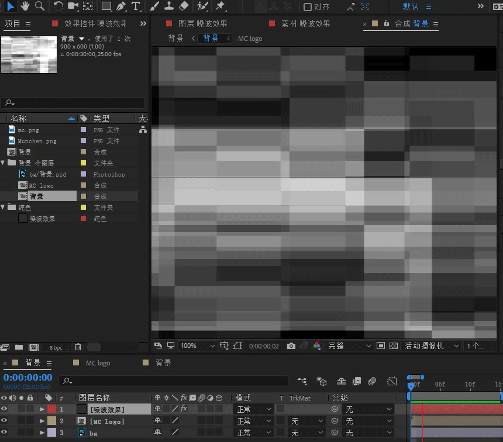Open the resolution dropdown labeled 完整
The height and width of the screenshot is (442, 503).
pyautogui.click(x=349, y=346)
